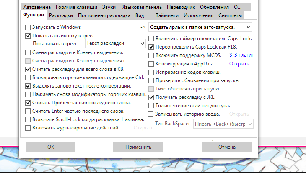Go to the Переводчик tab
306x173 pixels.
pos(181,7)
